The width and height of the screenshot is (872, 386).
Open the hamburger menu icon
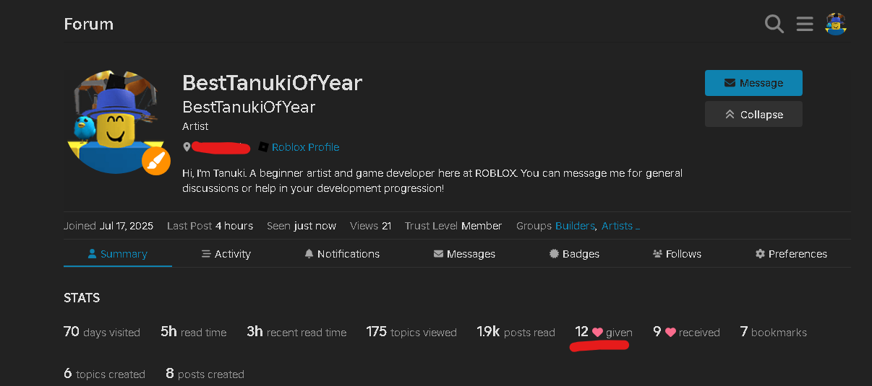pos(805,25)
